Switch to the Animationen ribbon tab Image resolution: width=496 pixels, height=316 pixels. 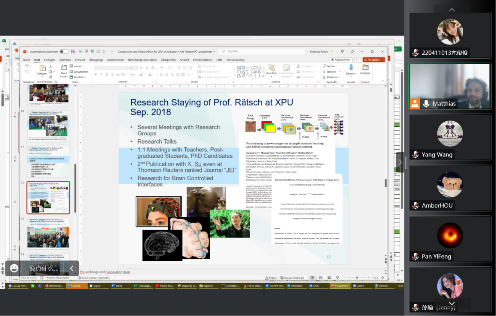tap(115, 60)
